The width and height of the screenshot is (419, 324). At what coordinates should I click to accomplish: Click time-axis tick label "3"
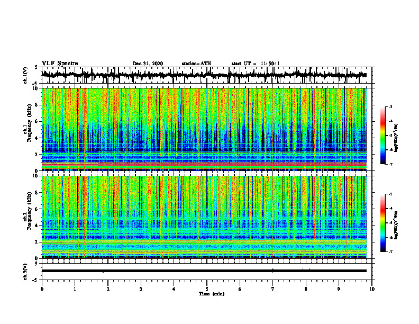pyautogui.click(x=141, y=289)
